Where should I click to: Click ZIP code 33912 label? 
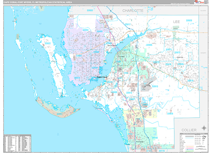tap(129, 92)
